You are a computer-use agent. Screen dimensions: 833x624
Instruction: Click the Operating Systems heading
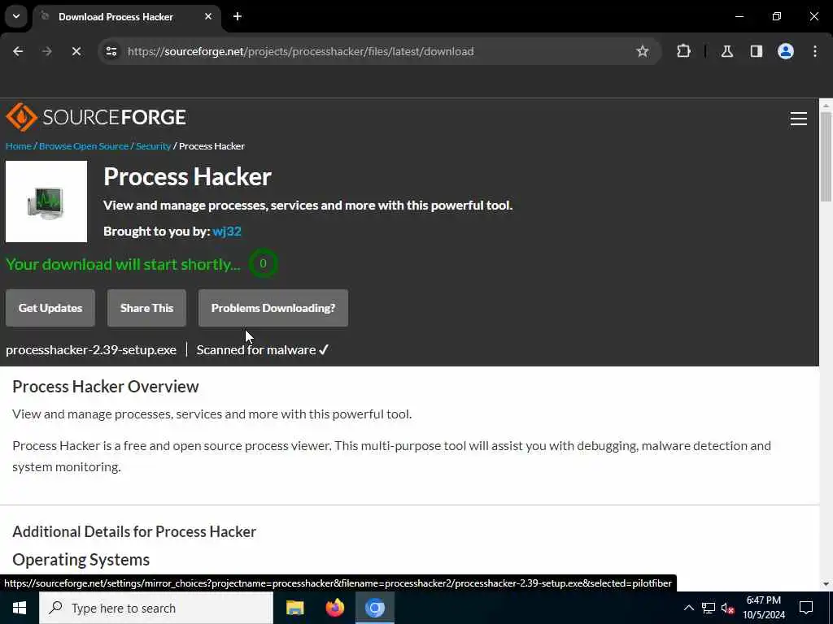click(x=81, y=560)
